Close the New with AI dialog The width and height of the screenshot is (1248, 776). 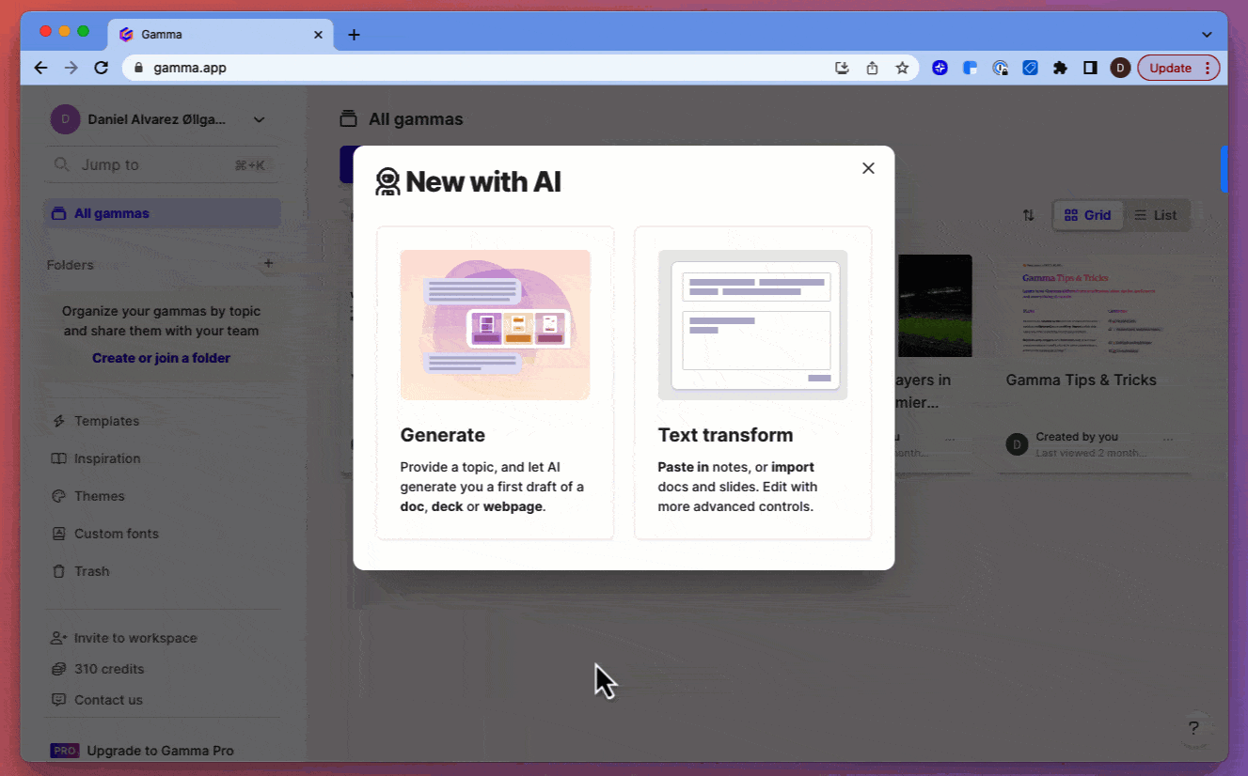tap(868, 168)
